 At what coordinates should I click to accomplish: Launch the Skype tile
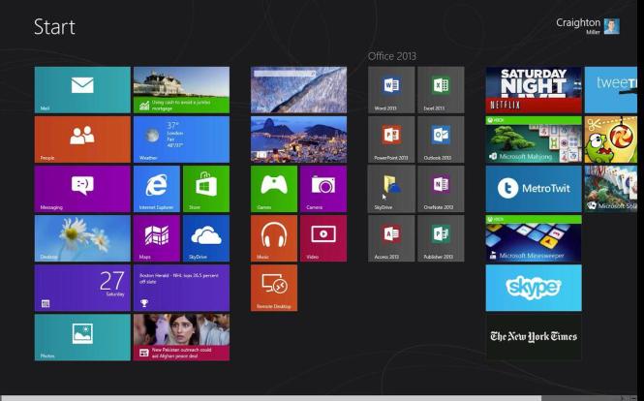534,288
